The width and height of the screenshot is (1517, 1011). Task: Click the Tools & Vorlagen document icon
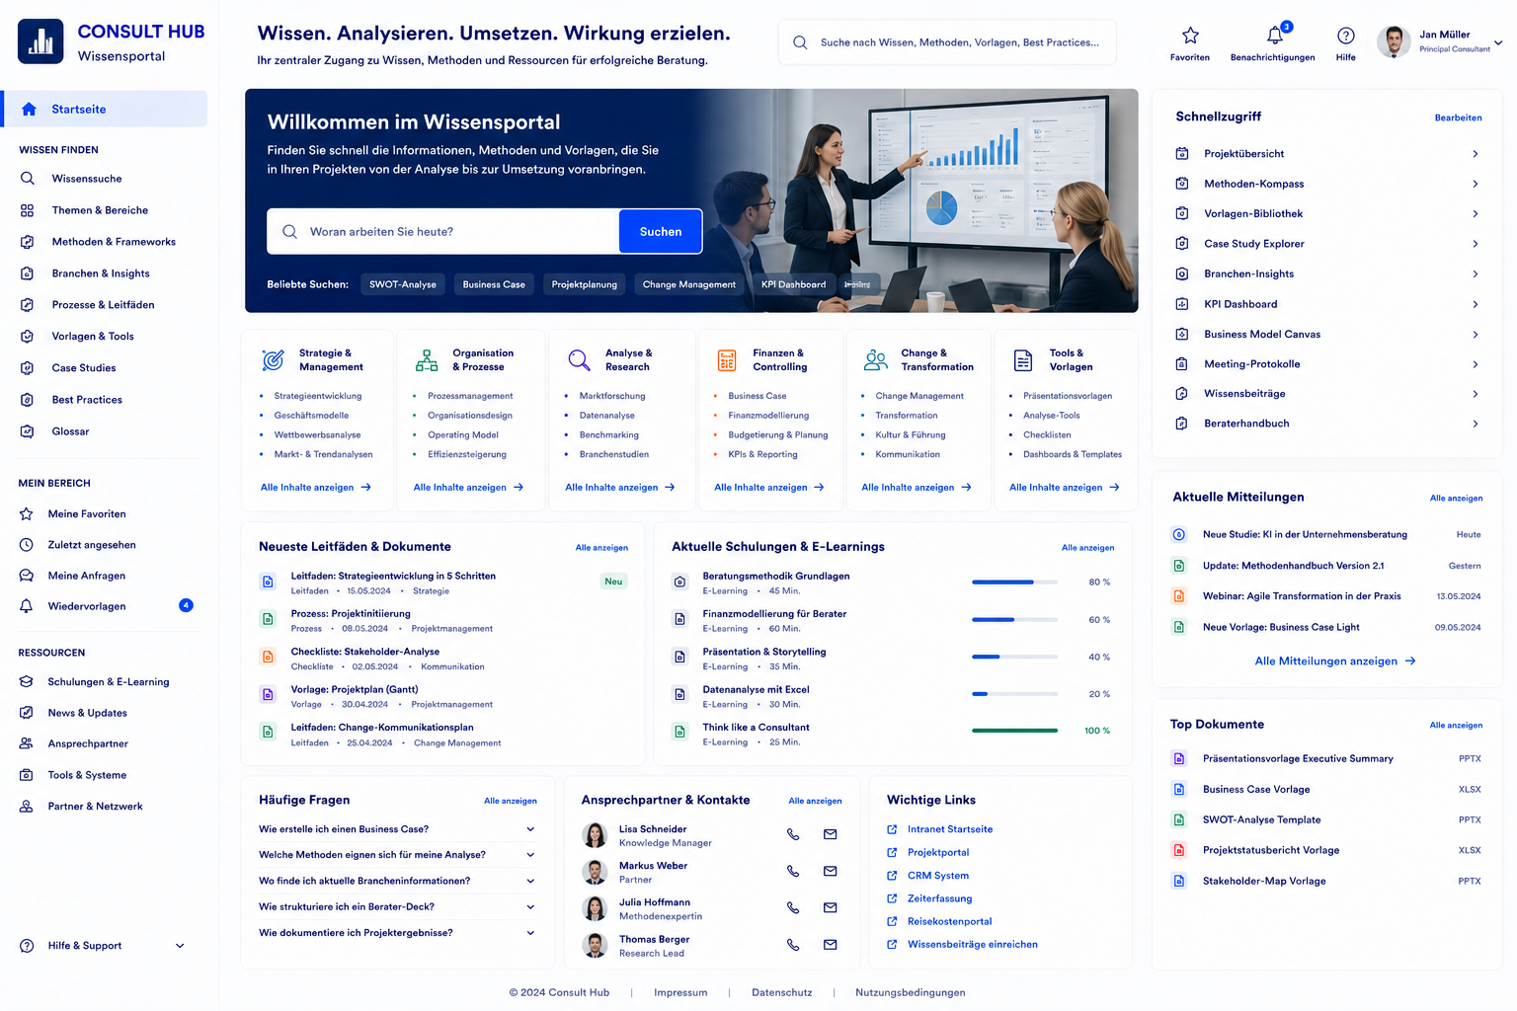[x=1023, y=360]
